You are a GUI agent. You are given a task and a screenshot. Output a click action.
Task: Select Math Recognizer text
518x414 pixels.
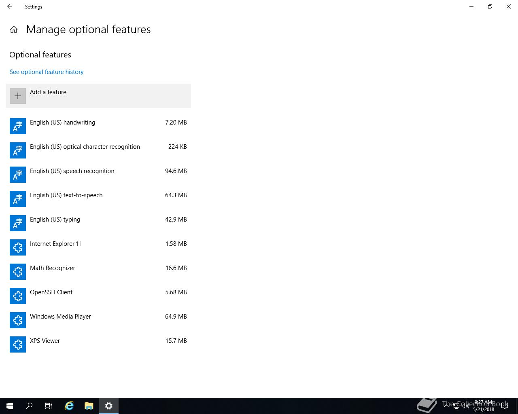coord(53,268)
